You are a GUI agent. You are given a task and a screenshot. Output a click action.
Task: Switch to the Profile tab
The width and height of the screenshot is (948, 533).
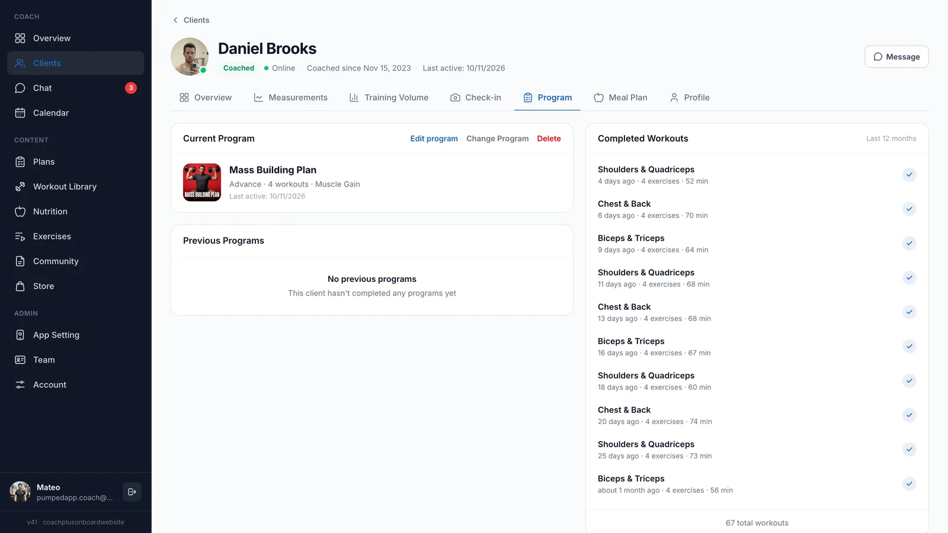click(x=690, y=98)
